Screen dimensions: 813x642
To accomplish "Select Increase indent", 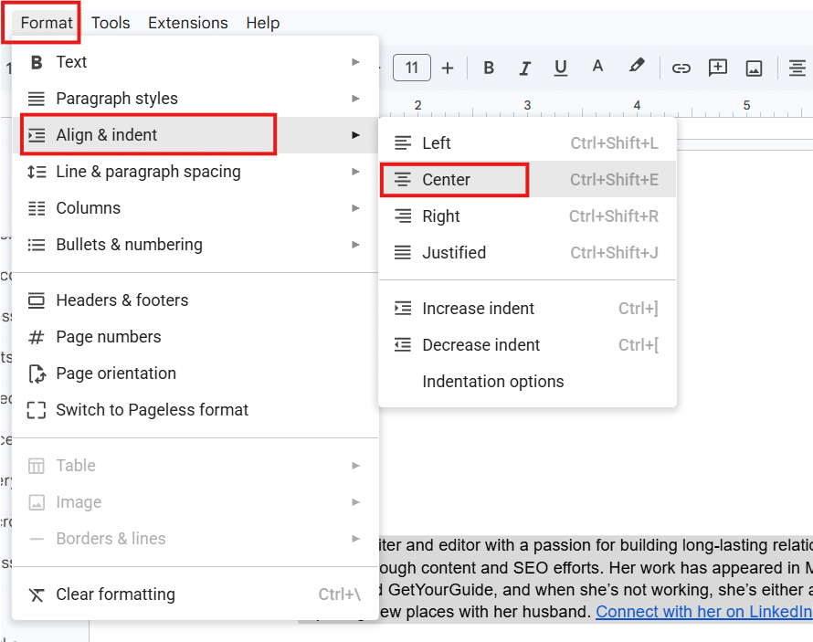I will coord(527,309).
